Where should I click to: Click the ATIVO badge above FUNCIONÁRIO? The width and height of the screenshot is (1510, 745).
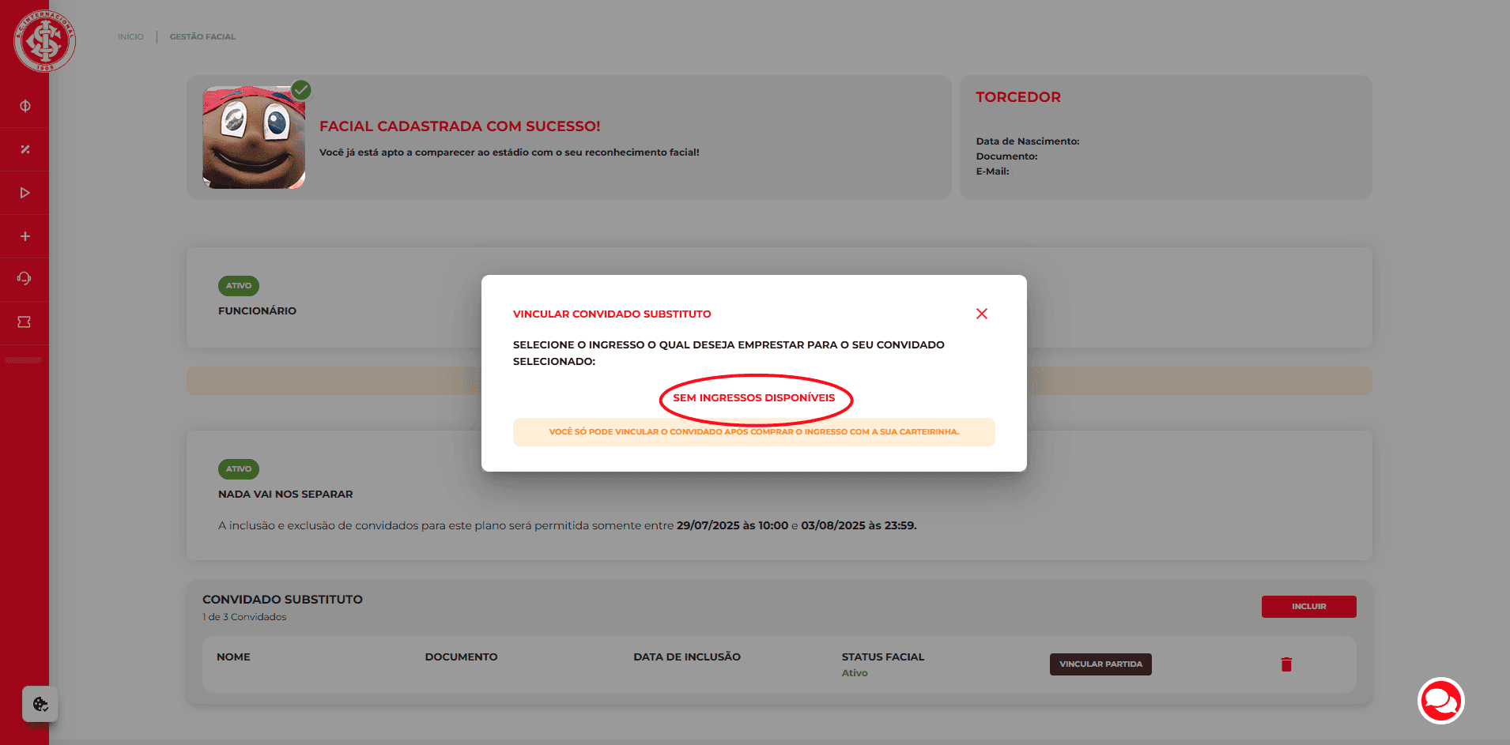tap(239, 286)
